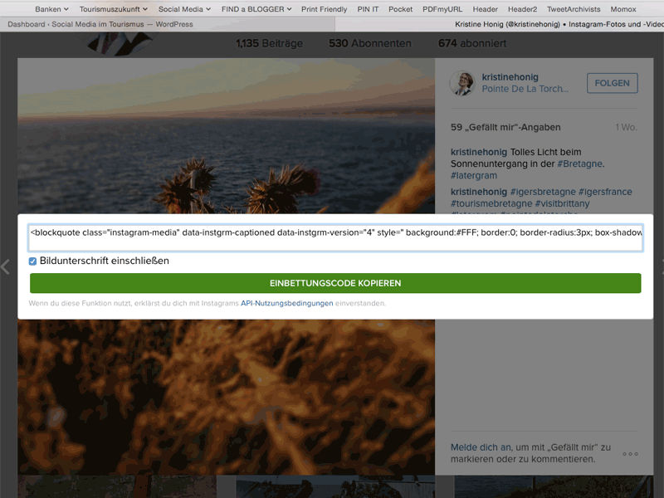Open the three-dot more options menu
The image size is (664, 498).
coord(630,454)
